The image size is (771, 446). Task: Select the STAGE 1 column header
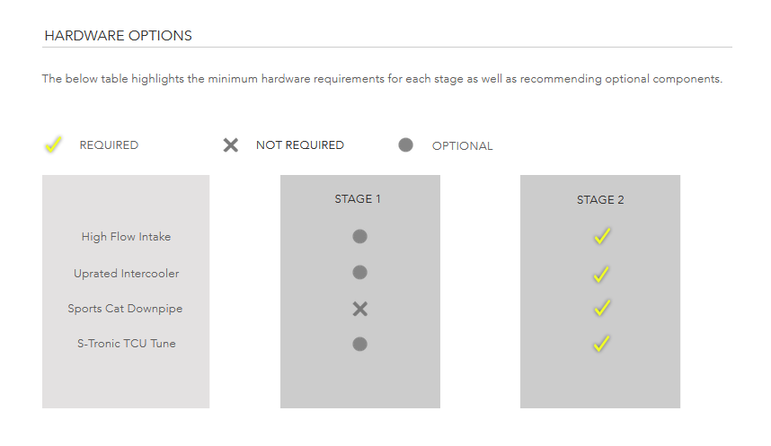358,199
